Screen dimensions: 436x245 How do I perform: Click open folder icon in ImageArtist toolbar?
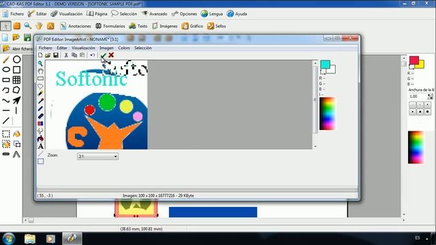[48, 55]
